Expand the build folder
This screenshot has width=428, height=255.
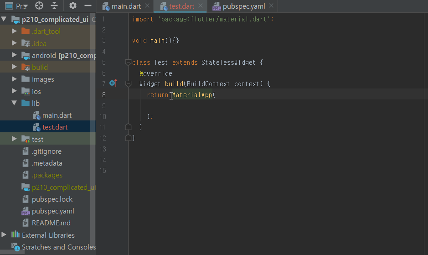[14, 67]
